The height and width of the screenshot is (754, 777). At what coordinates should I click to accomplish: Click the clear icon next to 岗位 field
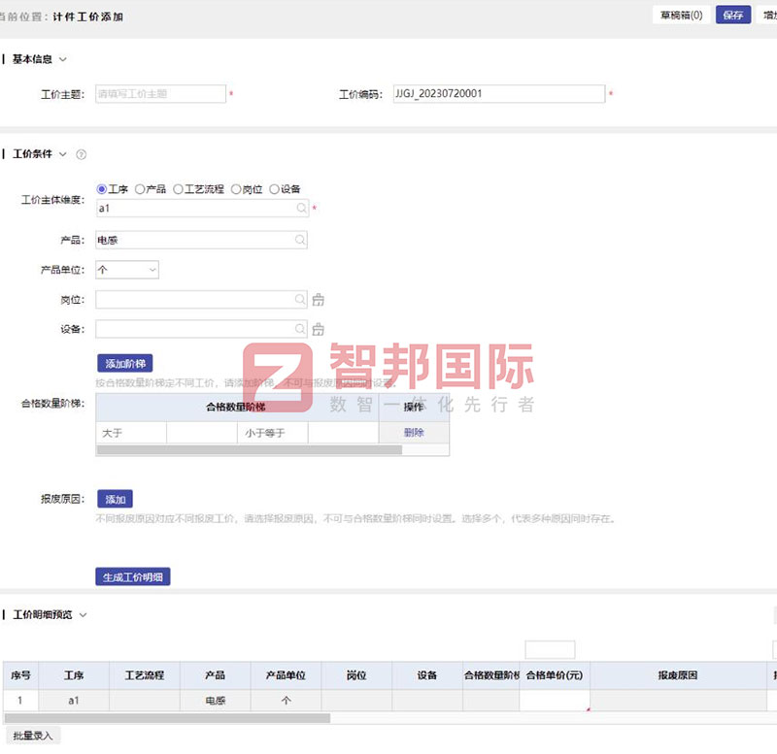[x=318, y=300]
